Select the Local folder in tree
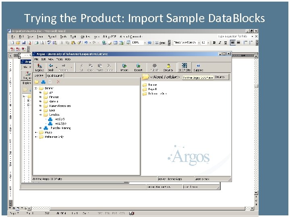 52,111
